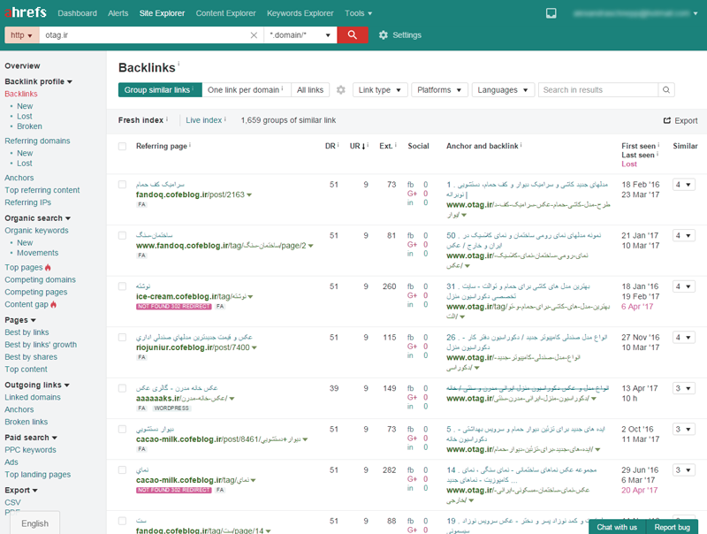
Task: Check the aaaaaaks.ir row checkbox
Action: click(122, 388)
